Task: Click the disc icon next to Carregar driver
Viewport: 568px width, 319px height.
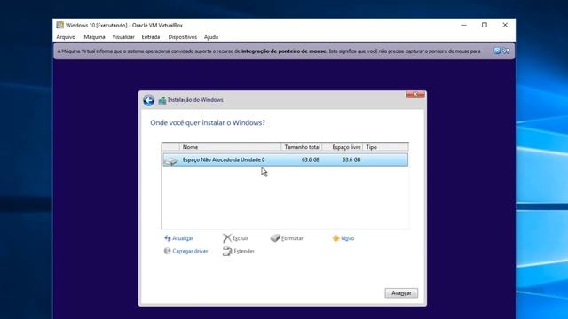Action: [x=167, y=251]
